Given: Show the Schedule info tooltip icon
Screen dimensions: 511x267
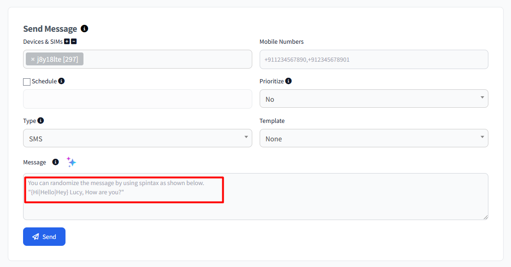Looking at the screenshot, I should point(61,81).
